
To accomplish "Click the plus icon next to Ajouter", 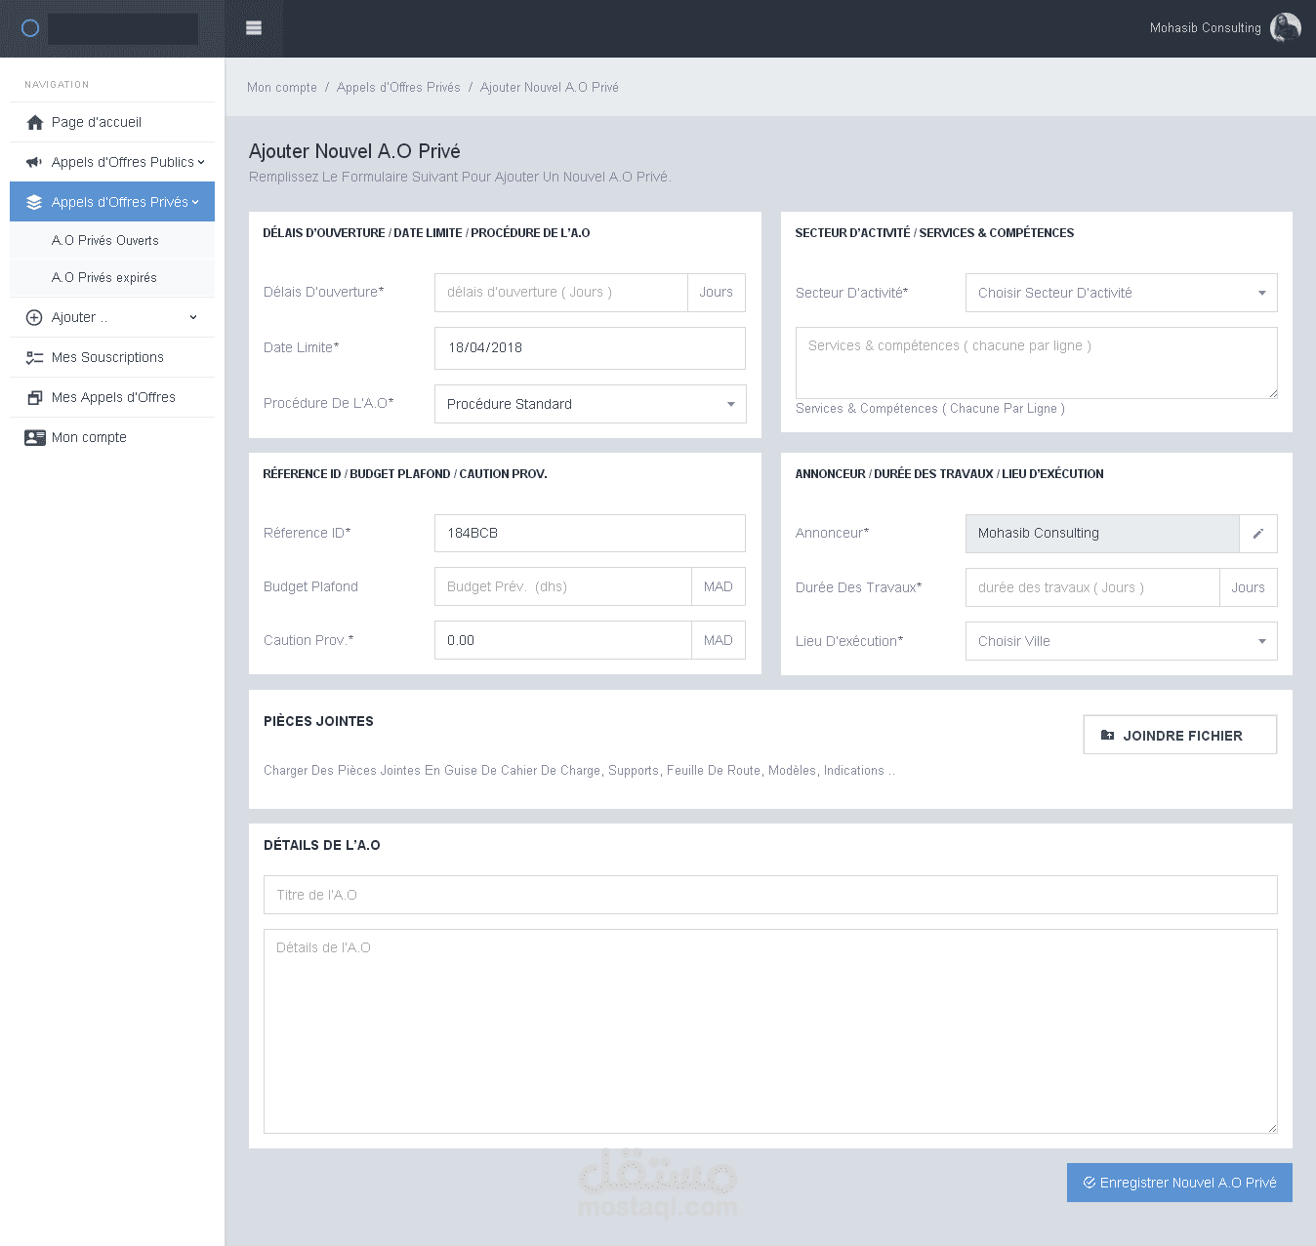I will (34, 317).
